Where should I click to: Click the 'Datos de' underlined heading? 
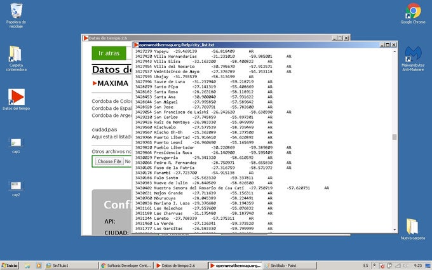click(x=112, y=70)
